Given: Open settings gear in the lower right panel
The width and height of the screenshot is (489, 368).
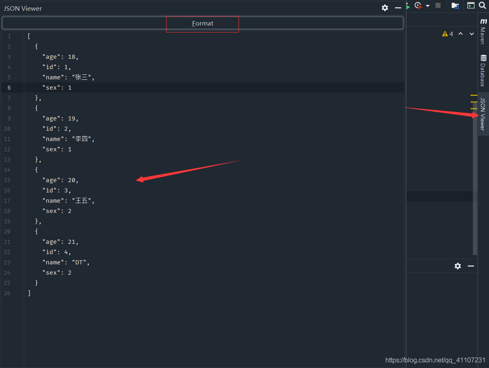Looking at the screenshot, I should coord(458,266).
